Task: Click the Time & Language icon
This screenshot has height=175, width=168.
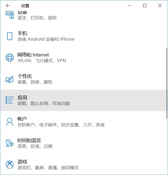Action: point(10,143)
